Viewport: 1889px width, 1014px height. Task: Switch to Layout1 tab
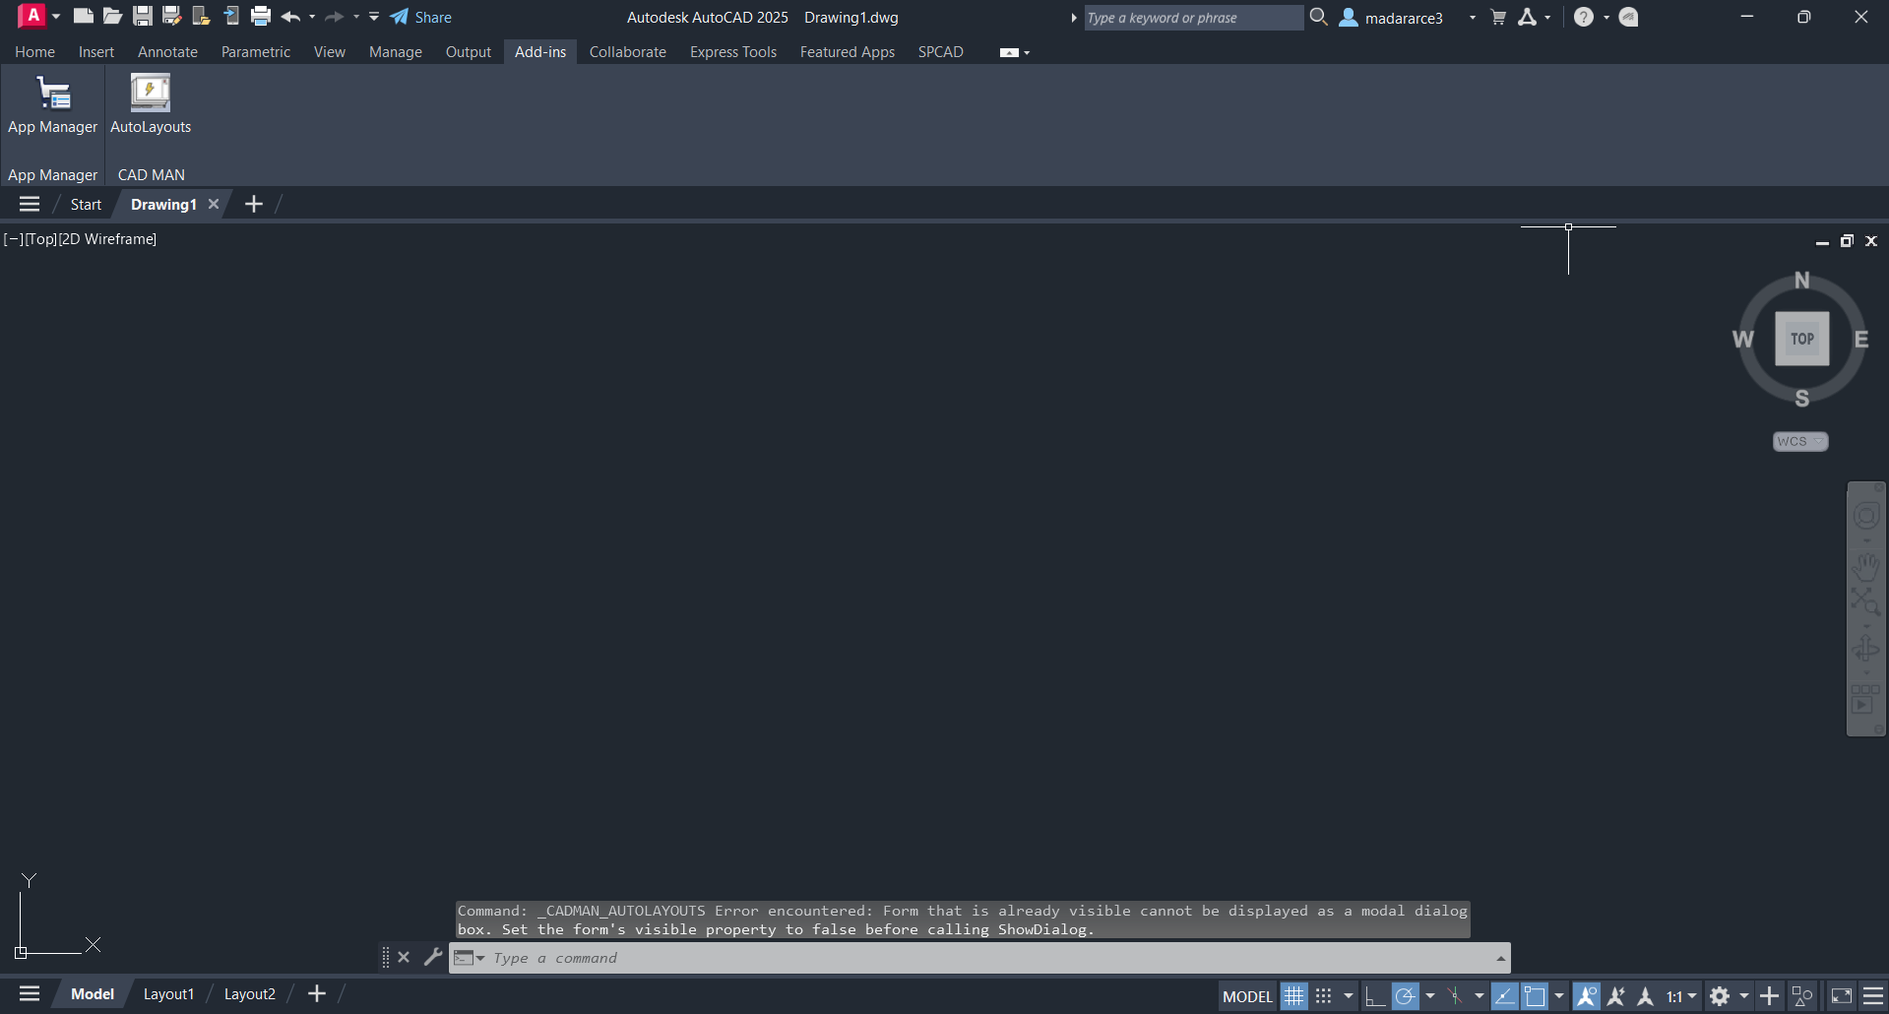169,994
